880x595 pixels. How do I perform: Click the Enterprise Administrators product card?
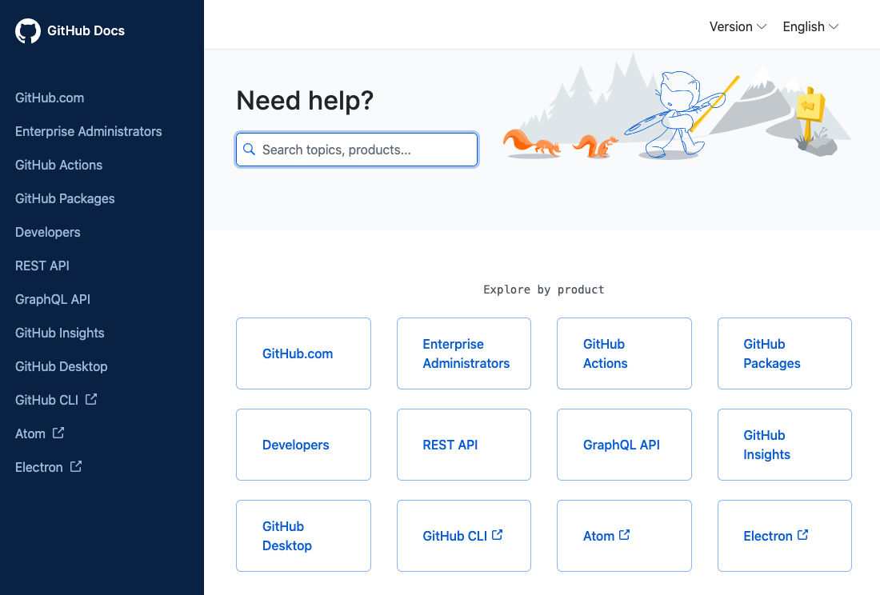click(463, 353)
